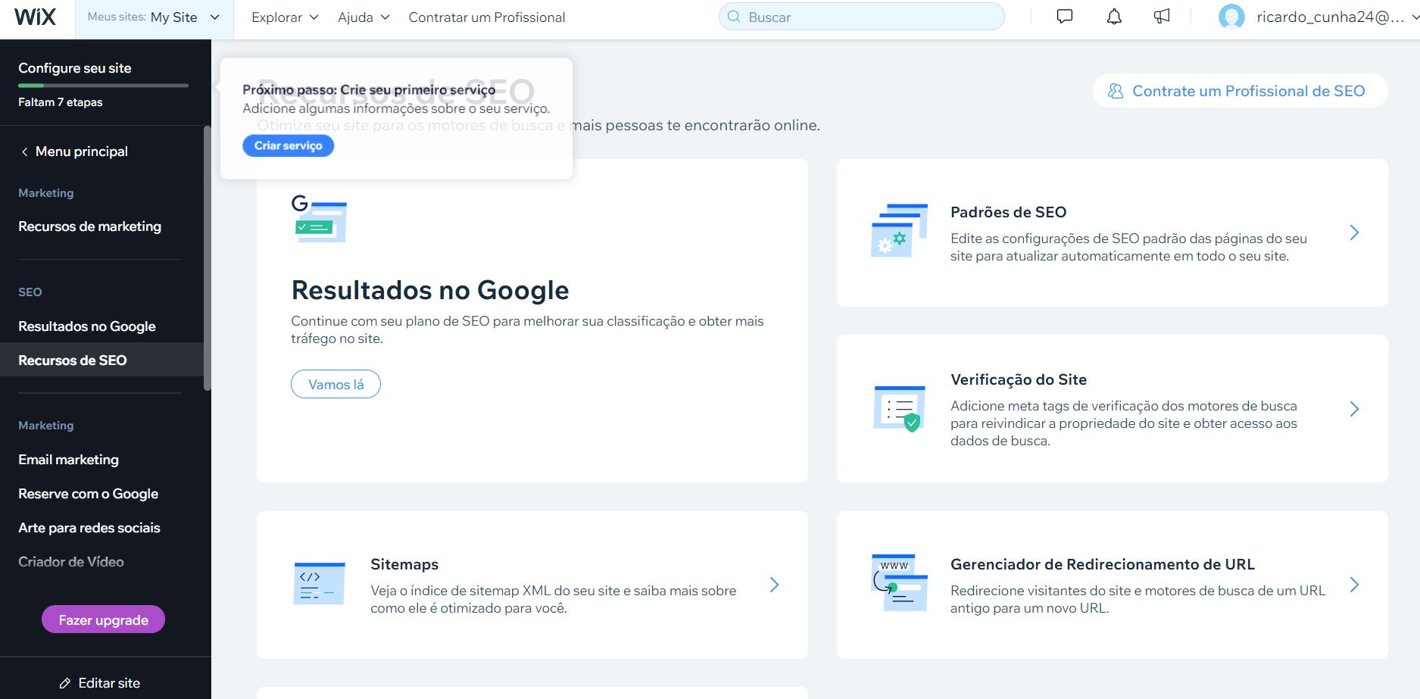Viewport: 1420px width, 699px height.
Task: Click the megaphone announcements icon
Action: click(x=1162, y=17)
